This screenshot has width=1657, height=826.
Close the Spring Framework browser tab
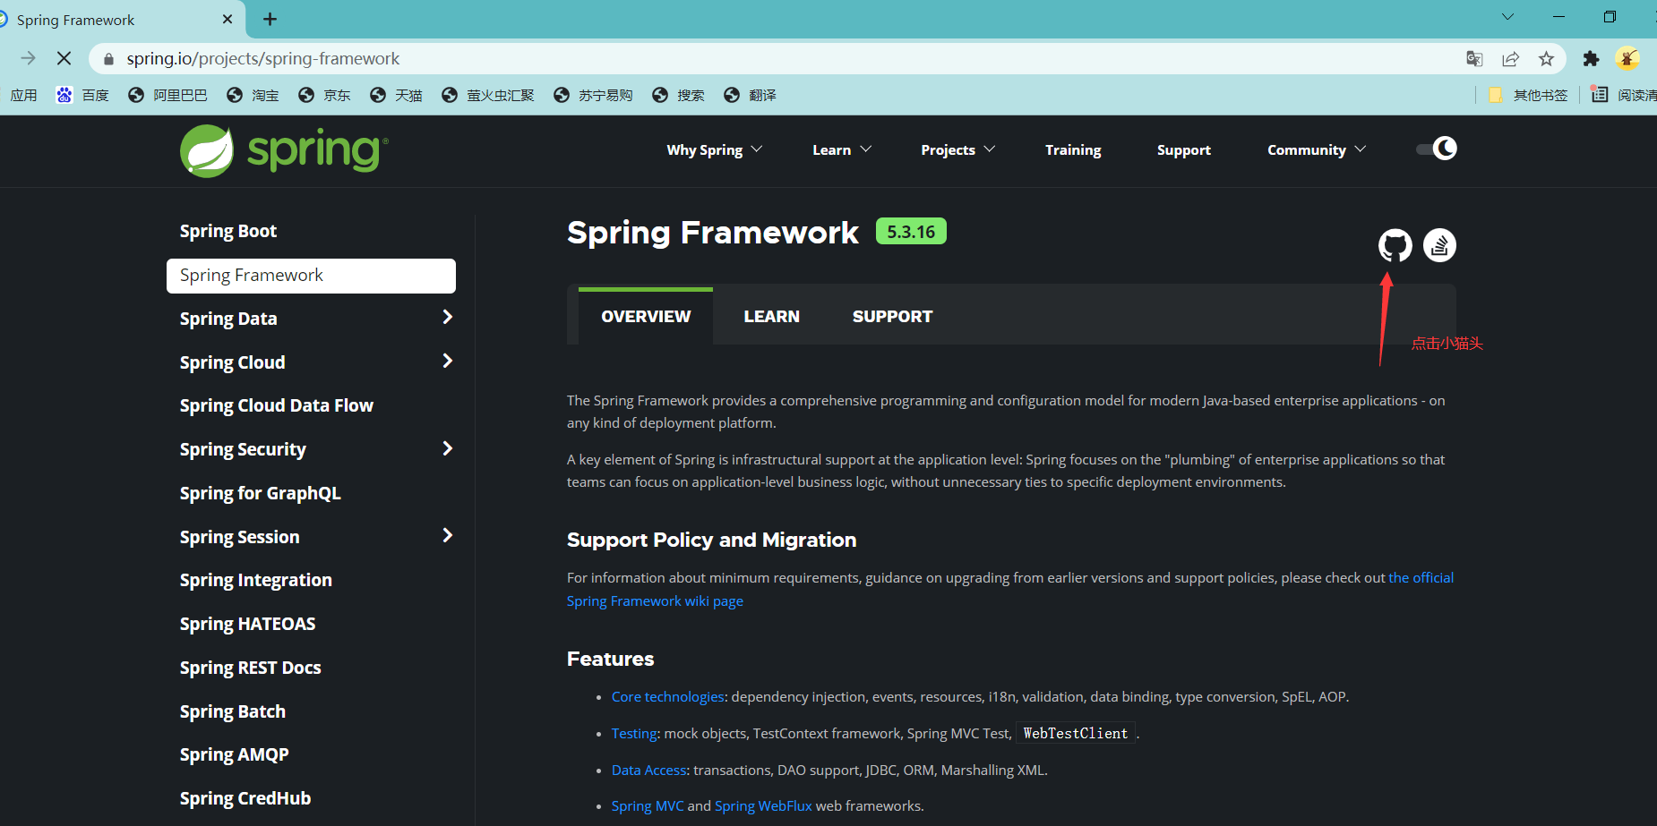click(x=228, y=19)
